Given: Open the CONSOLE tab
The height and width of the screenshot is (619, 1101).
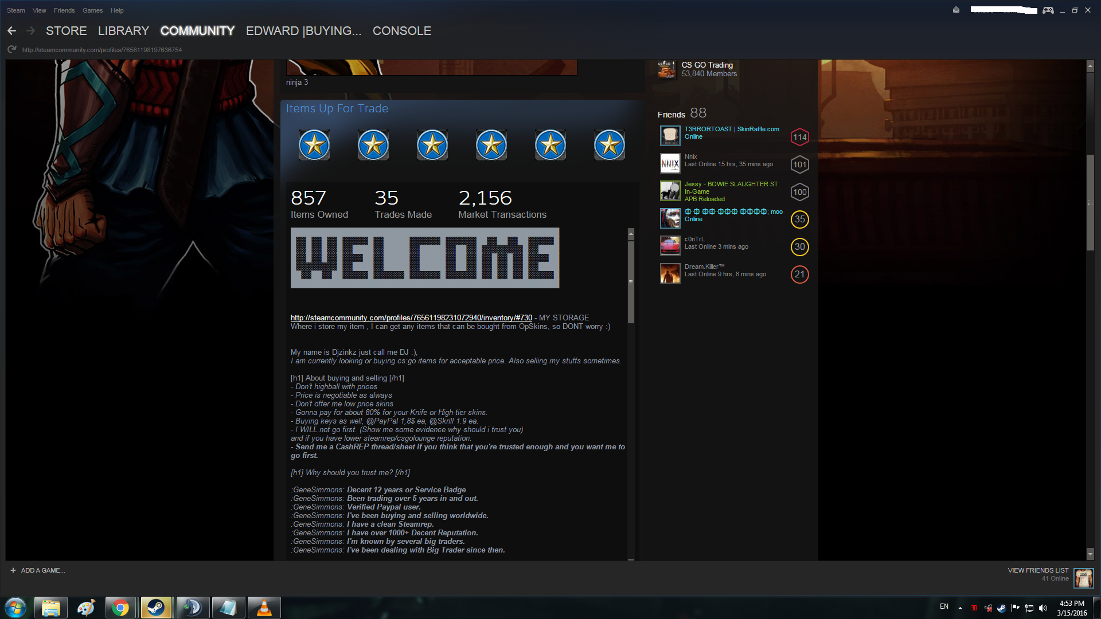Looking at the screenshot, I should coord(401,31).
